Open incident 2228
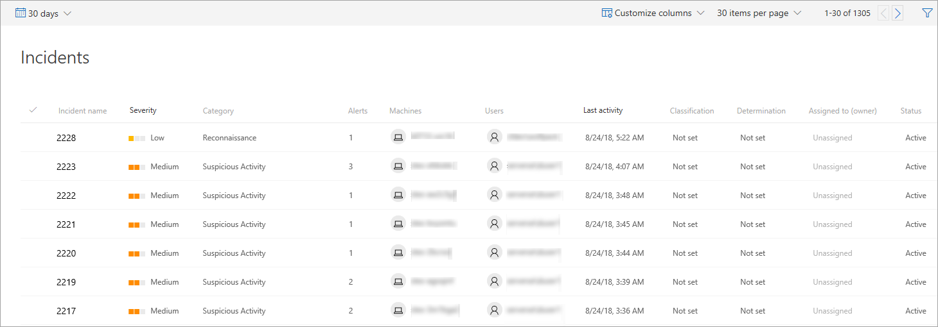938x327 pixels. click(66, 138)
